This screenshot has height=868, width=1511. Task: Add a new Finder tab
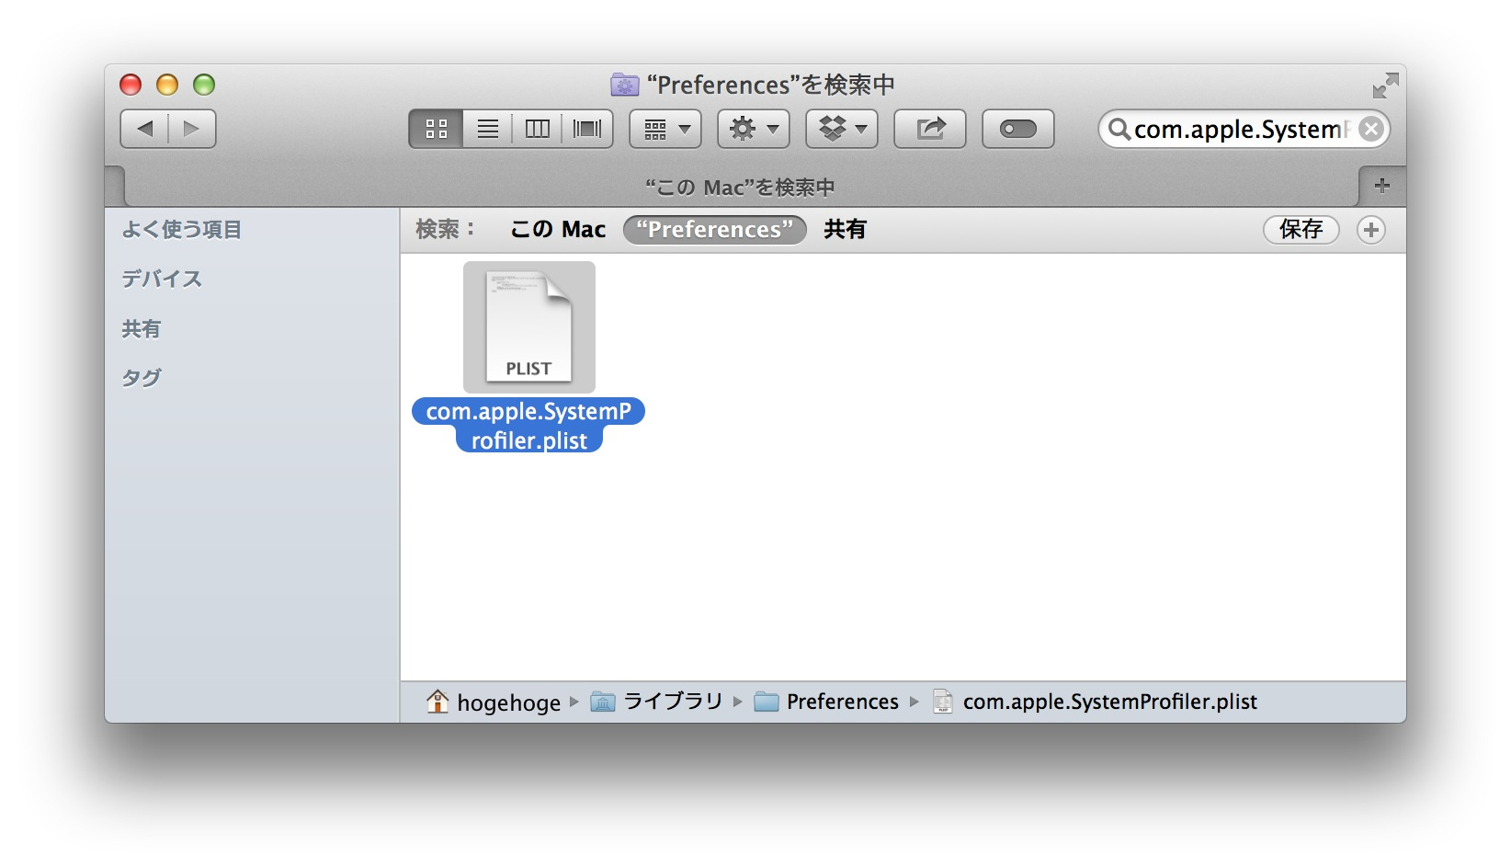click(x=1381, y=186)
